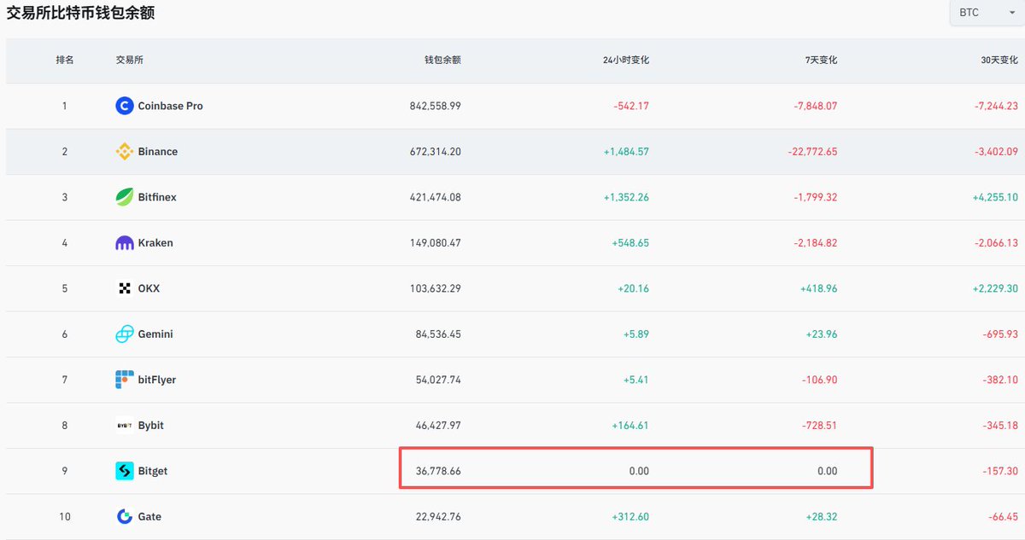The image size is (1025, 540).
Task: Select Bitget balance 36,778.66
Action: 438,471
